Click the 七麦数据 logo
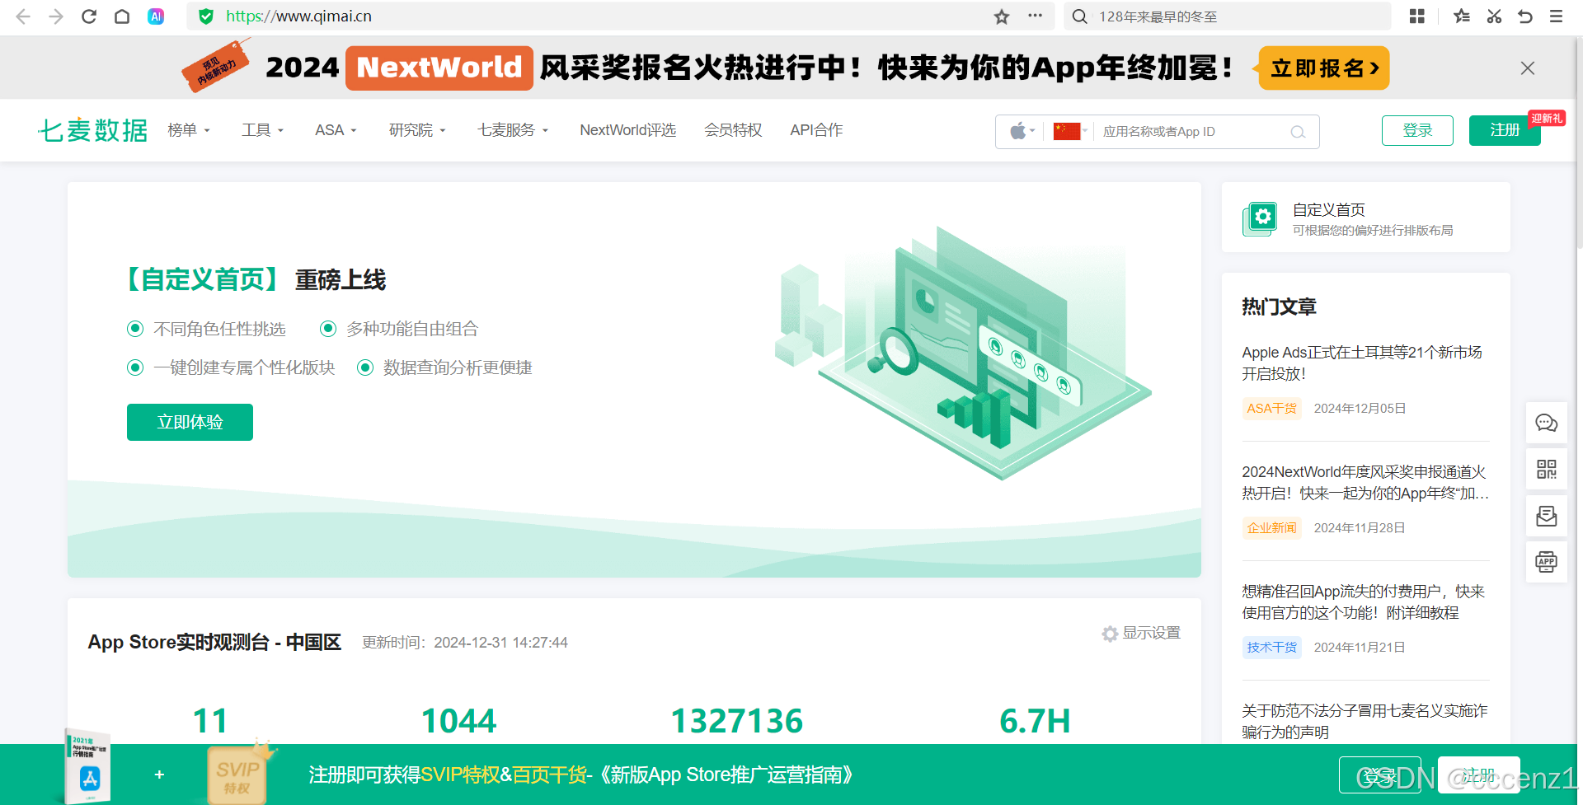 point(93,130)
